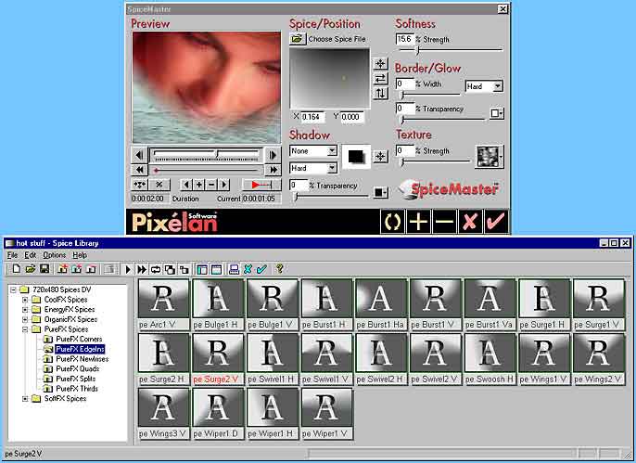Click the double fast-forward arrow in the library toolbar
This screenshot has height=463, width=636.
pyautogui.click(x=142, y=269)
